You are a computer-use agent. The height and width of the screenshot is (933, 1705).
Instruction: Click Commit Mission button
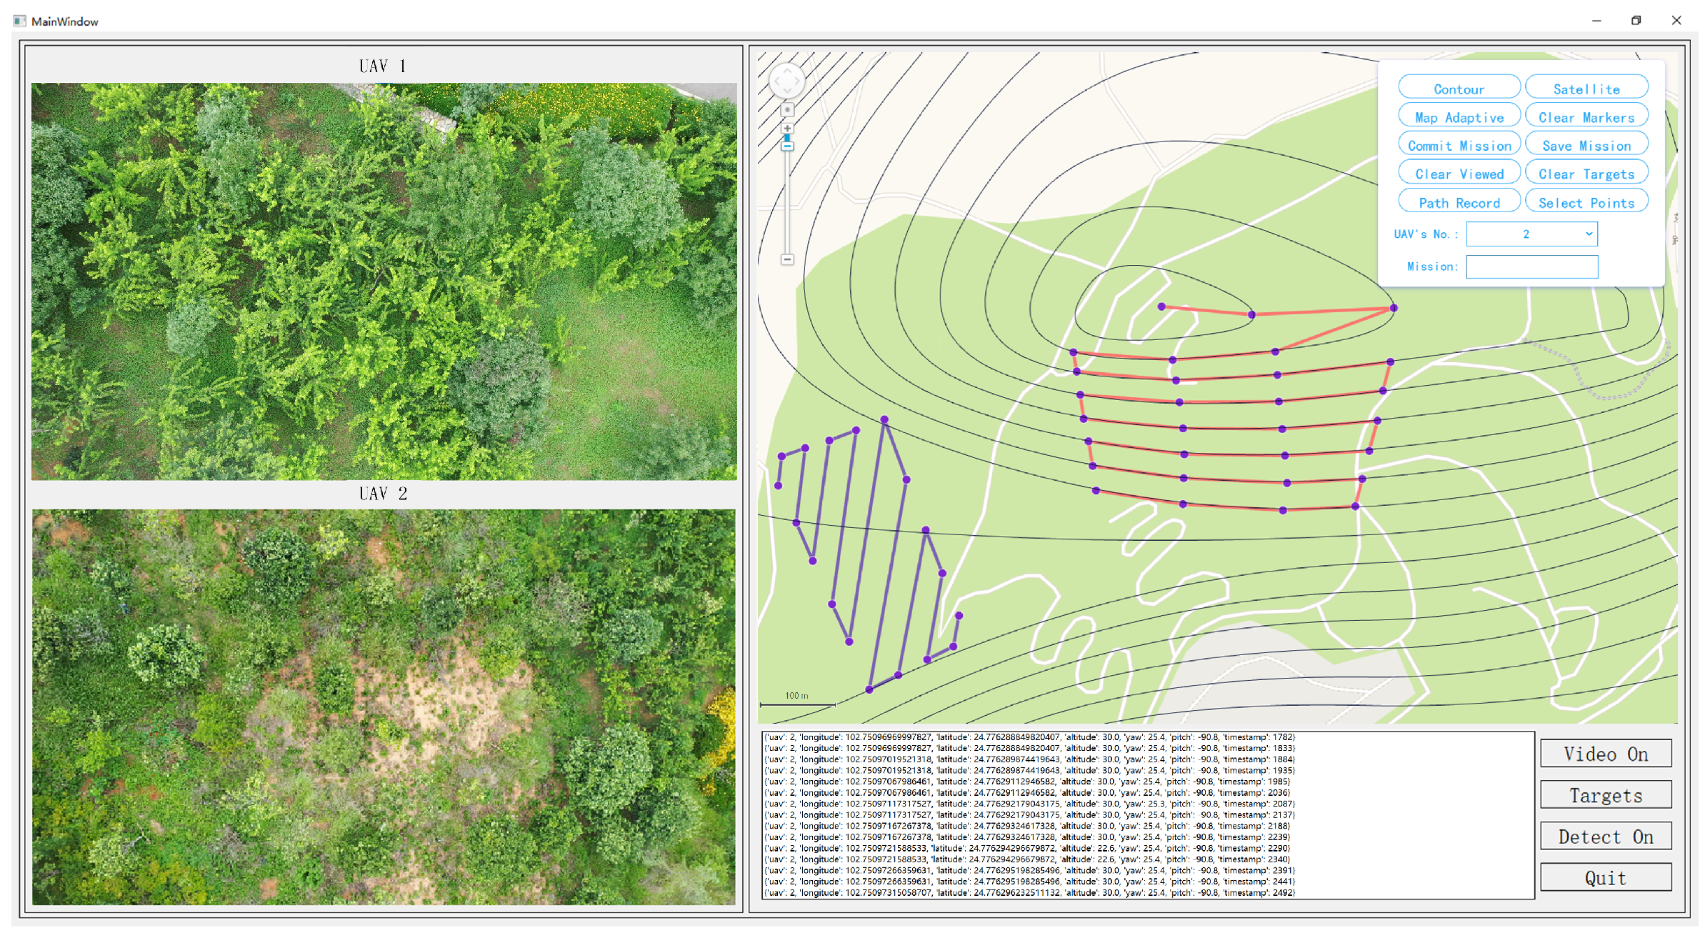[x=1459, y=145]
